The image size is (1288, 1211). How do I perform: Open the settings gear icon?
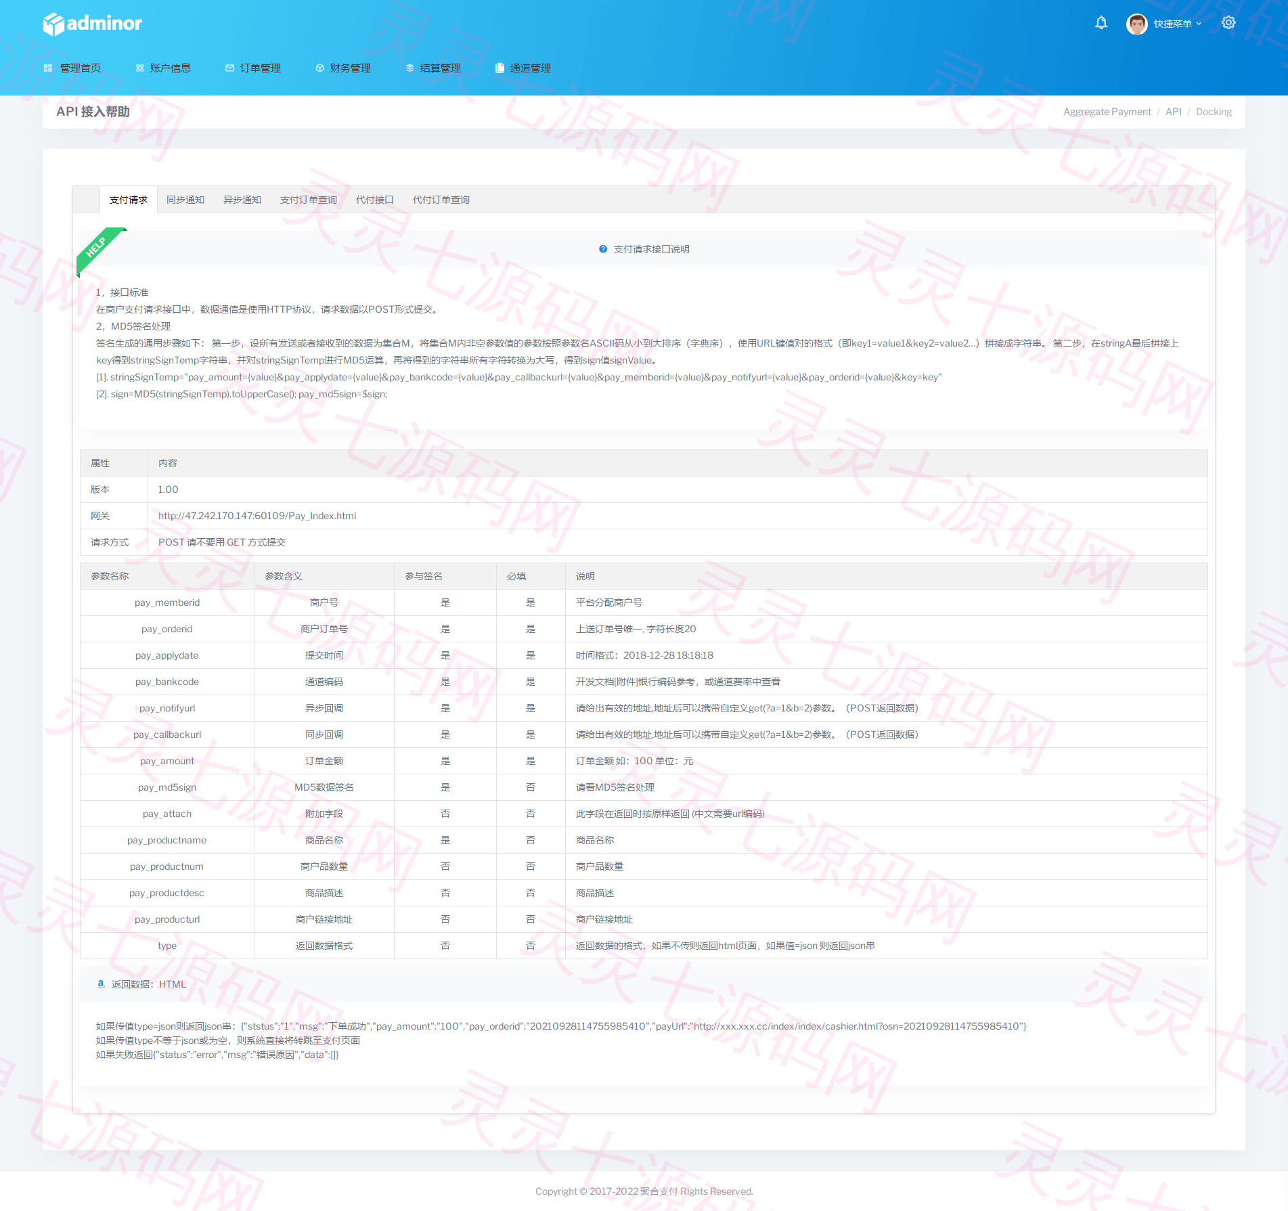pyautogui.click(x=1228, y=23)
